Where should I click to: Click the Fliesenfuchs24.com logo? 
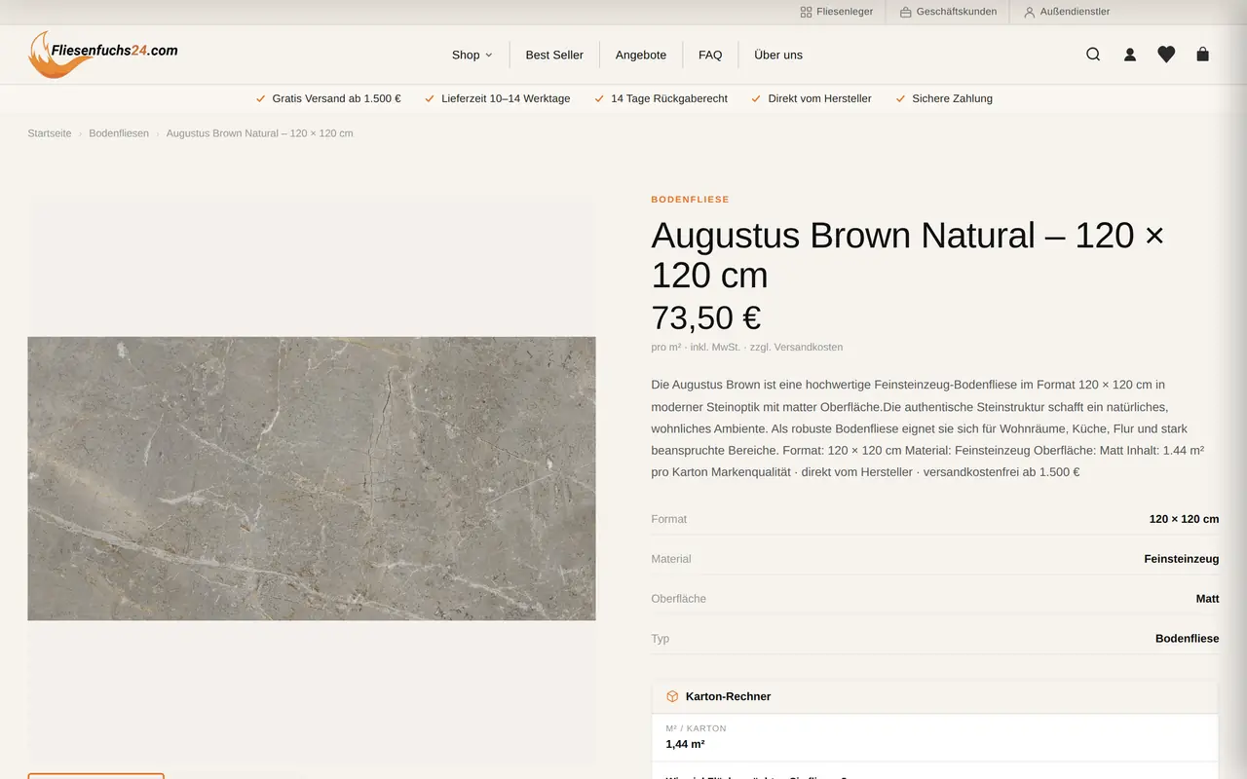[103, 55]
